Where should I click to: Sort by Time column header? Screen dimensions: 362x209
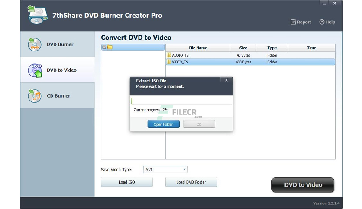pos(311,47)
